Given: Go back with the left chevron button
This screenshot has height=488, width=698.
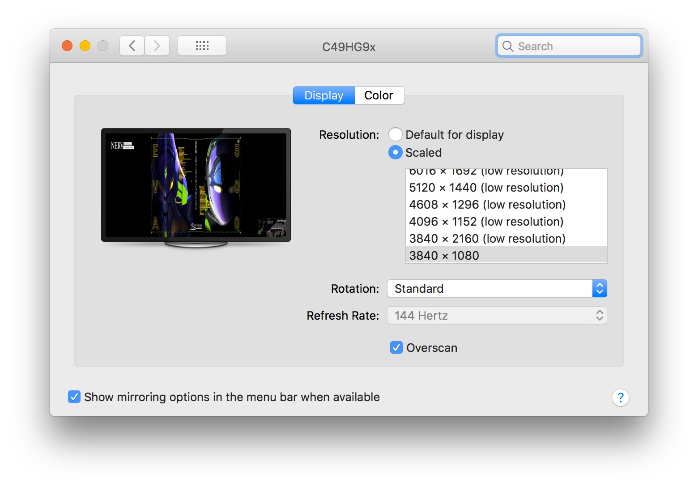Looking at the screenshot, I should [x=132, y=46].
